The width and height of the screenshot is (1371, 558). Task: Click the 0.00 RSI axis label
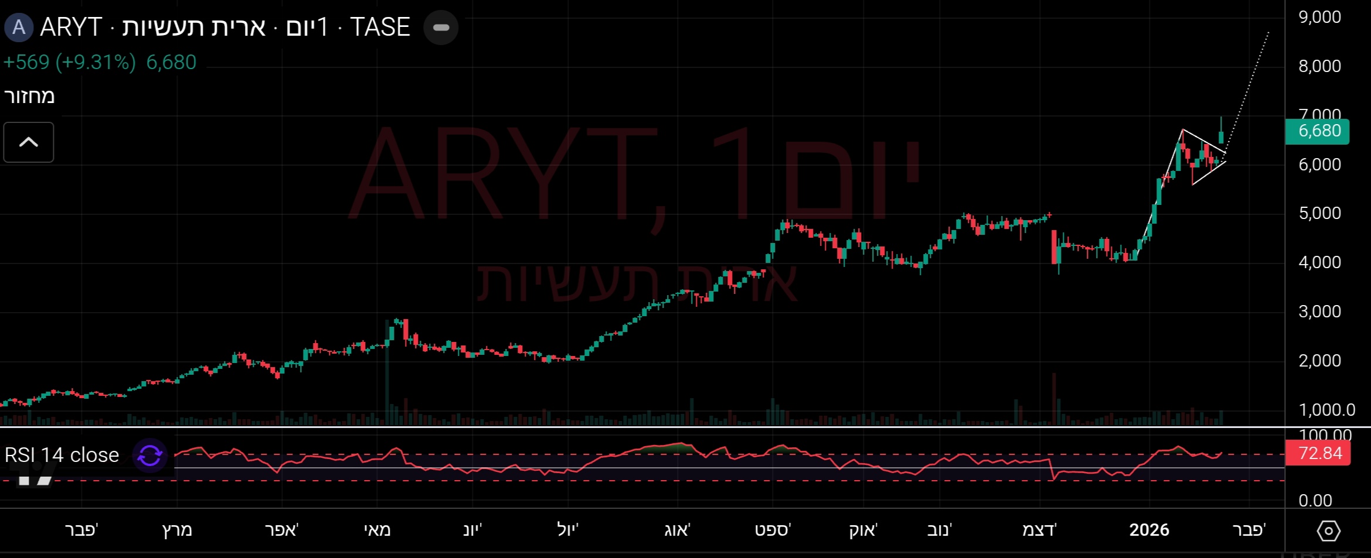tap(1315, 501)
